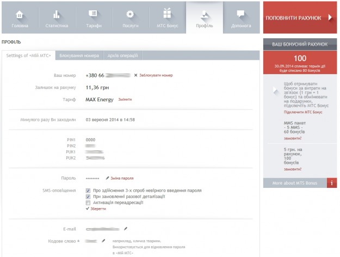This screenshot has height=257, width=340.
Task: Click pencil icon beside Кодове слово
Action: (x=103, y=240)
